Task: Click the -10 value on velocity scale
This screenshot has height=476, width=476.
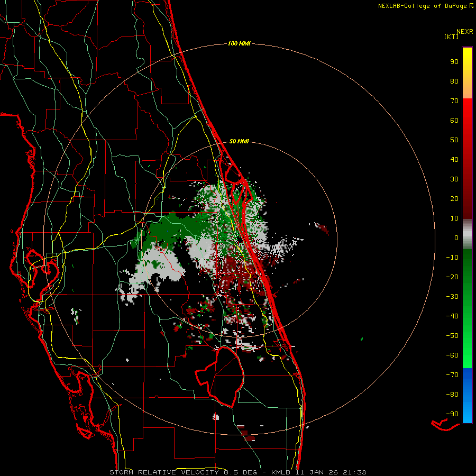Action: pos(452,258)
